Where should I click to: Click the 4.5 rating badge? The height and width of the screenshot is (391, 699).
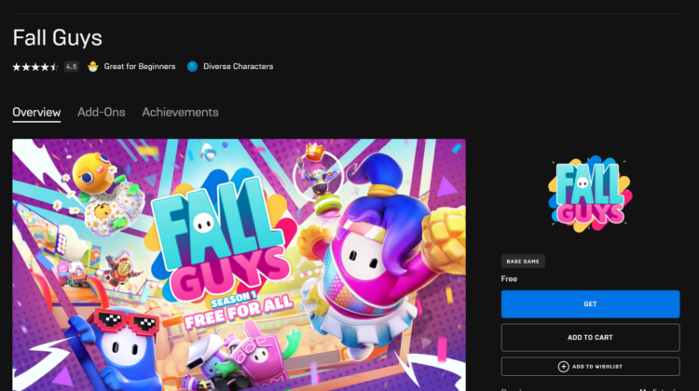coord(72,67)
